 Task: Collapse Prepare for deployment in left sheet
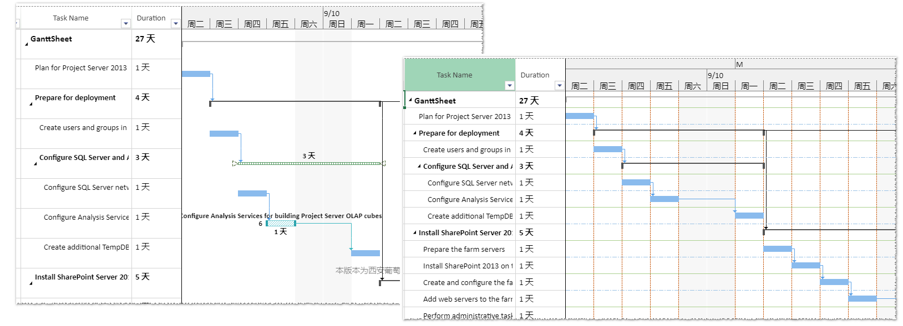click(x=31, y=103)
